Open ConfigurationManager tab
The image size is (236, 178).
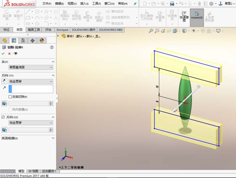[23, 41]
